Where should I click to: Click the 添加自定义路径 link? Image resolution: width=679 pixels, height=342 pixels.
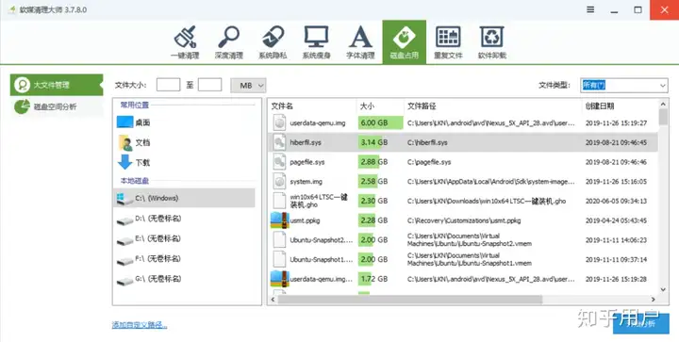pos(140,325)
